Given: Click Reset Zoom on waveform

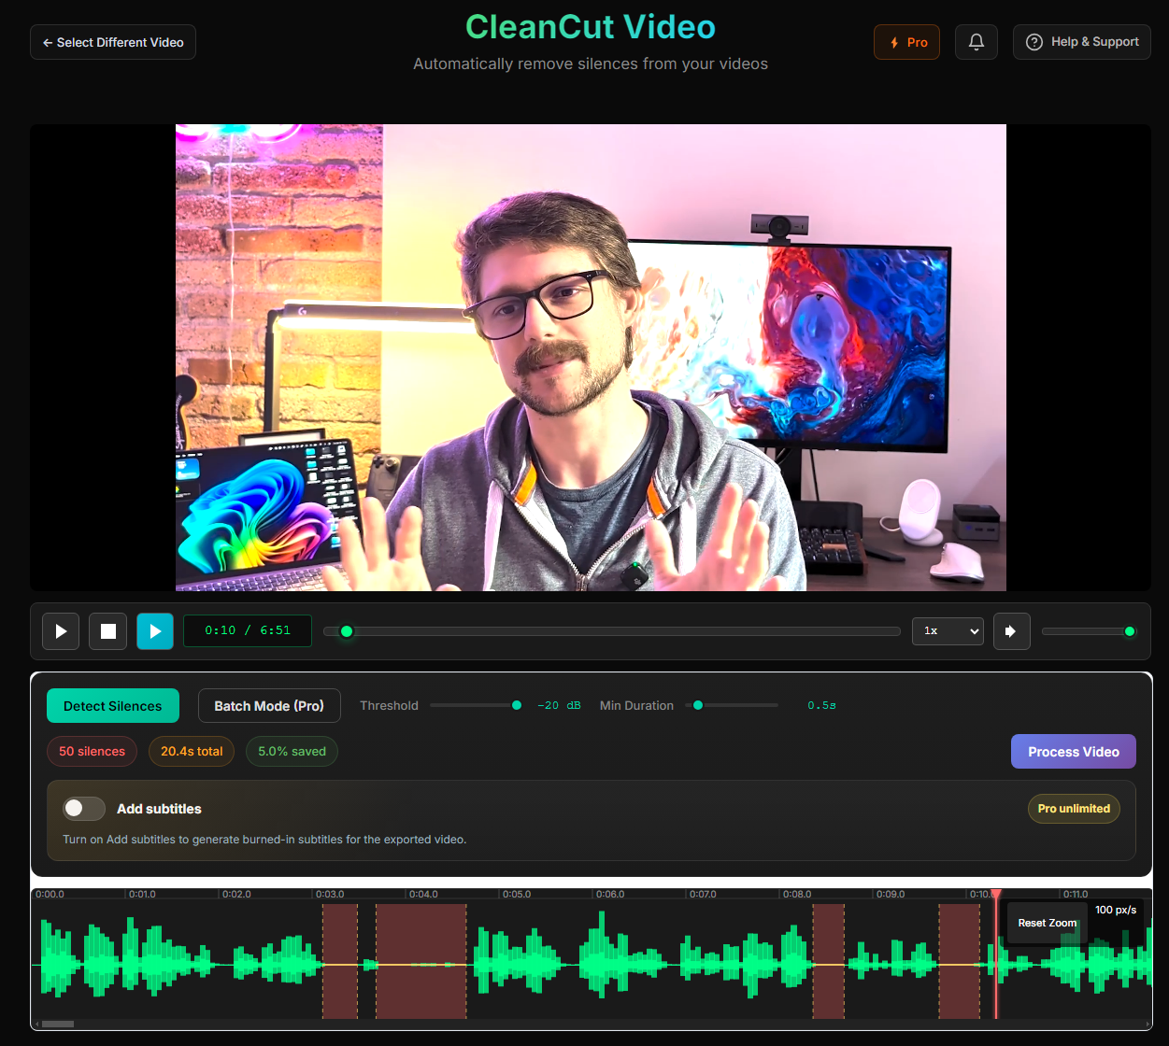Looking at the screenshot, I should point(1048,923).
